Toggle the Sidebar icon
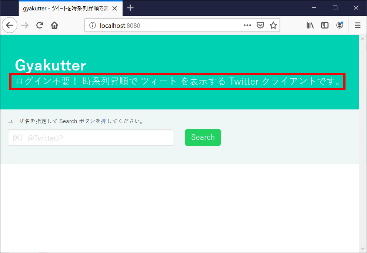The image size is (367, 253). [x=325, y=25]
